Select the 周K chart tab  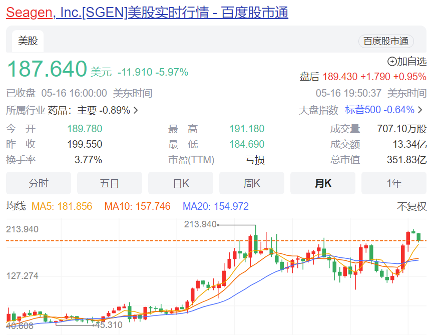tap(252, 183)
